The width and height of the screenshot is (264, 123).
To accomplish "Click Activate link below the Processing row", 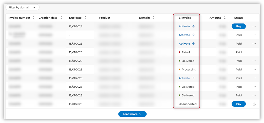I will click(x=187, y=78).
